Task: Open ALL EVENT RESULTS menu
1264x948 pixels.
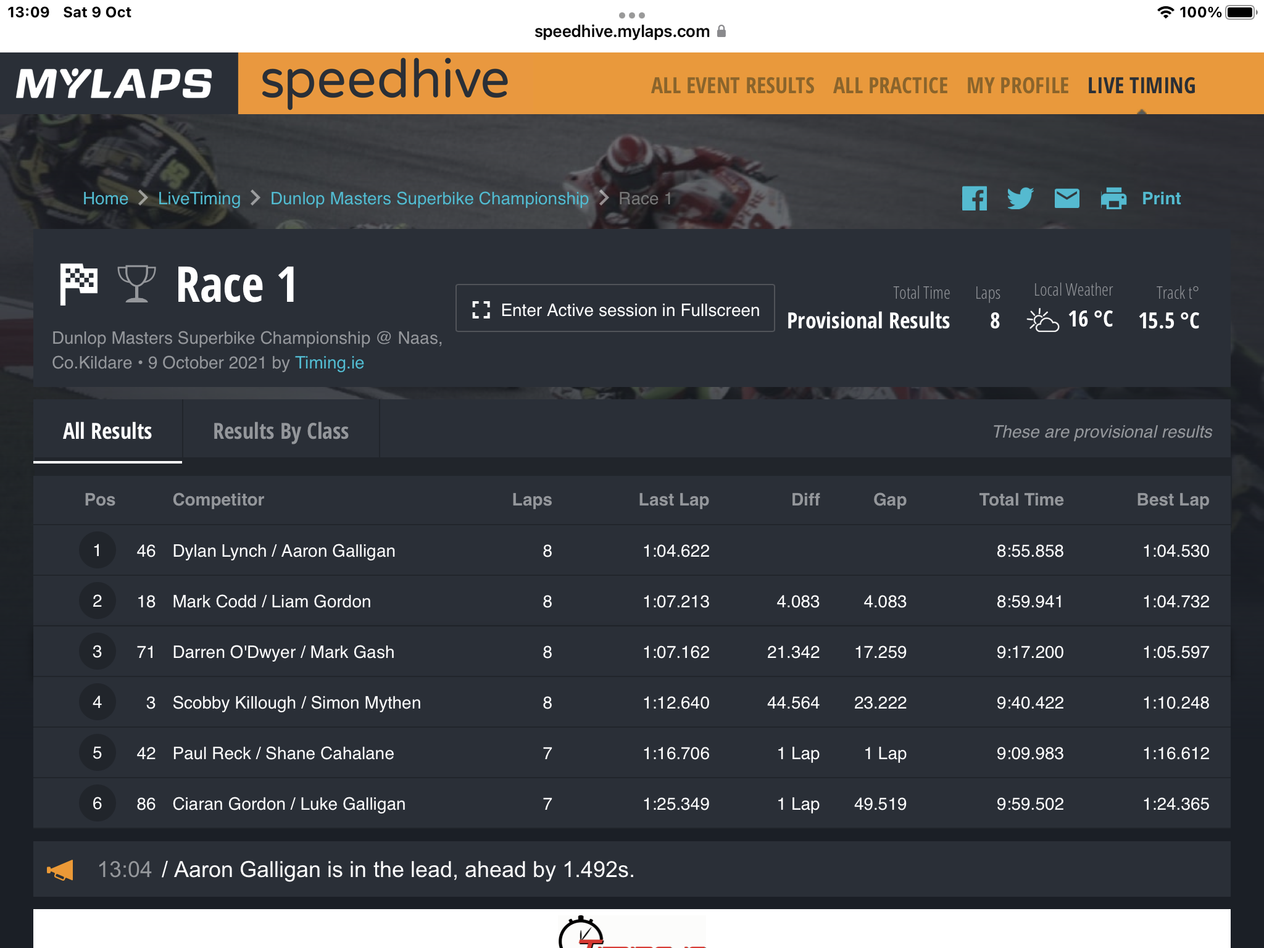Action: [733, 85]
